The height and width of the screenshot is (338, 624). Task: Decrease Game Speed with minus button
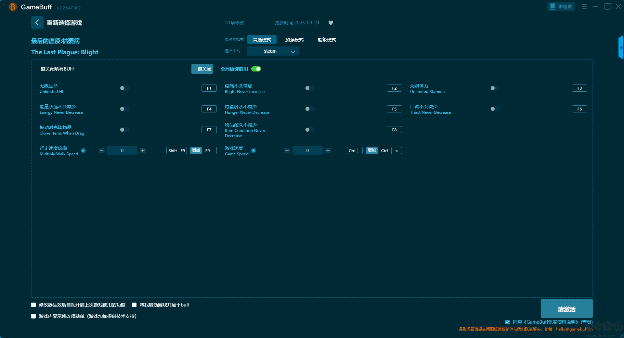pos(287,150)
